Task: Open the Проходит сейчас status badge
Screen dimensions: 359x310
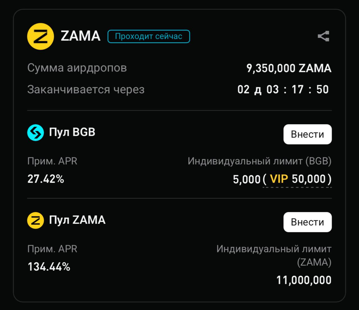Action: pos(148,36)
